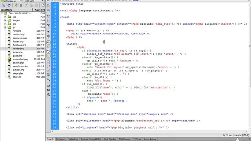The width and height of the screenshot is (251, 141).
Task: Click the Wrap Tag icon
Action: [48, 70]
